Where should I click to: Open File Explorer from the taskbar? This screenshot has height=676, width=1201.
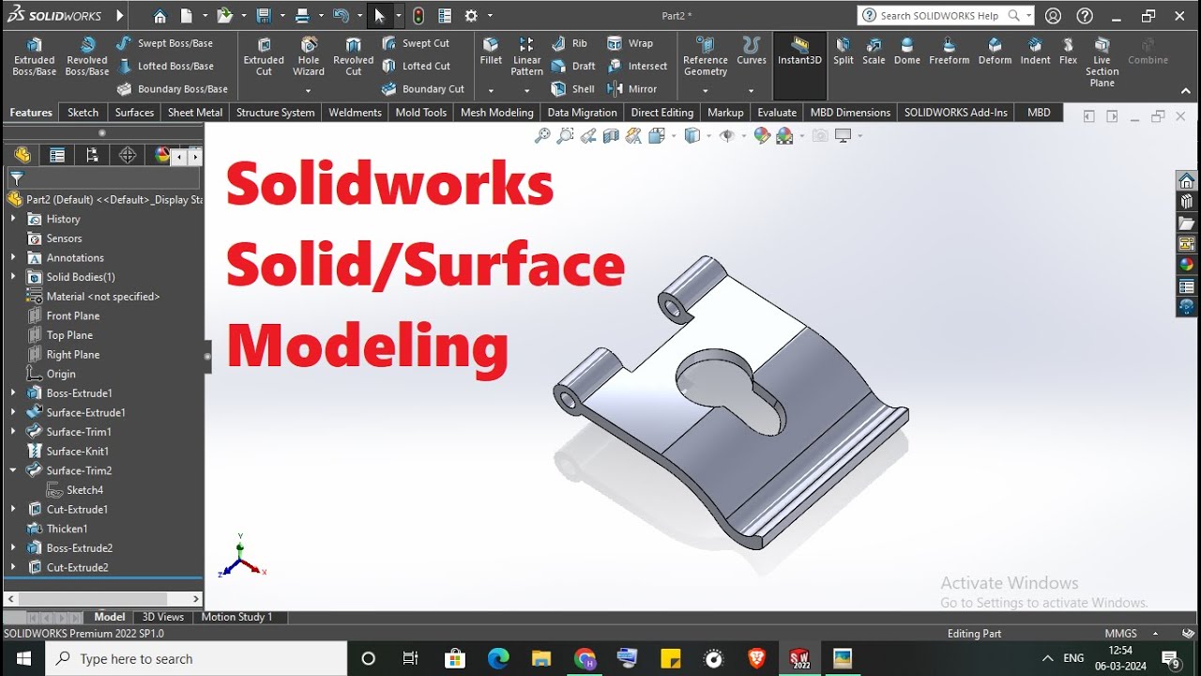[x=540, y=659]
